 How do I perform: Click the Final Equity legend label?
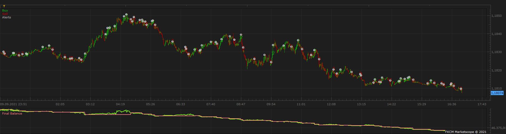(11, 110)
